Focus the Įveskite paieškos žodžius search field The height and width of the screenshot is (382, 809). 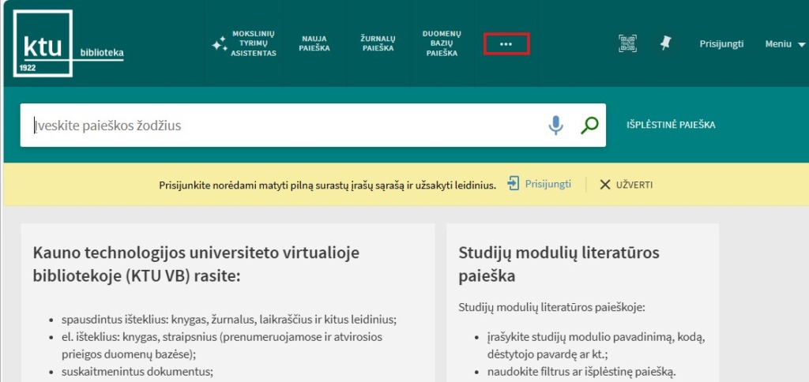(x=284, y=125)
